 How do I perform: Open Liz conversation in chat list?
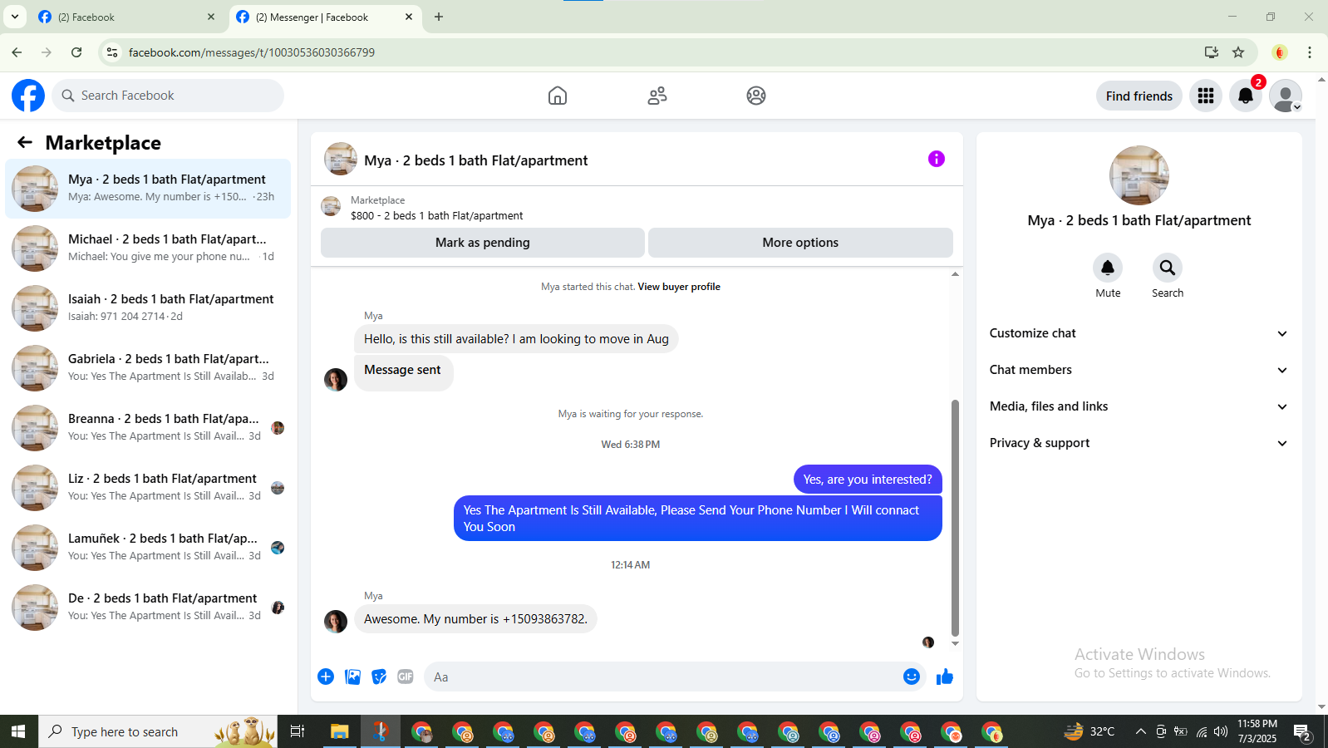[148, 488]
